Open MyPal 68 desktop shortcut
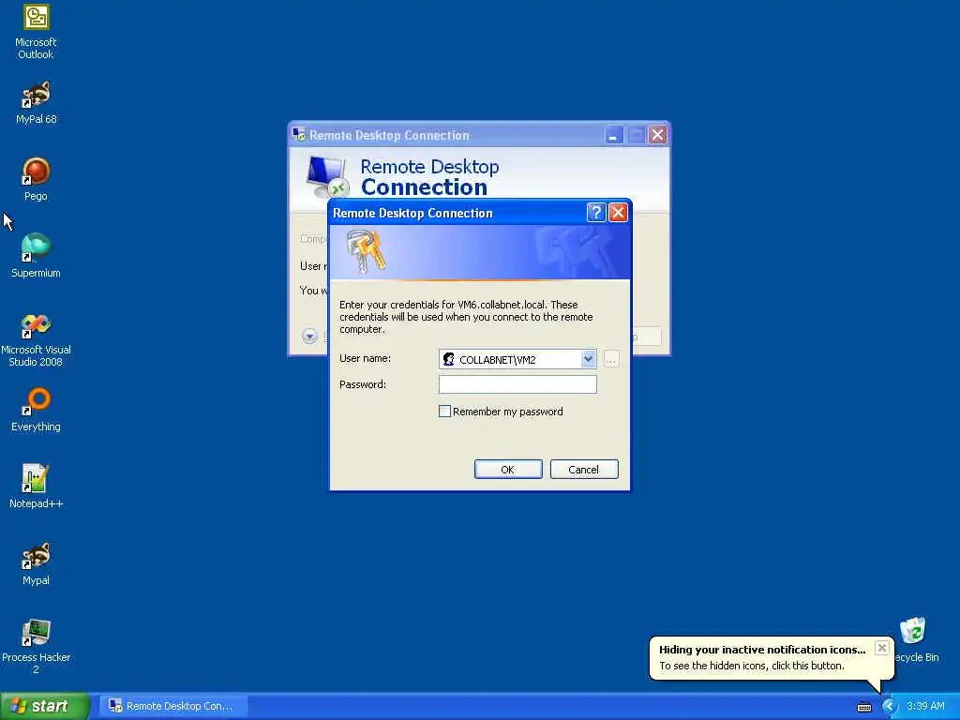 coord(36,103)
